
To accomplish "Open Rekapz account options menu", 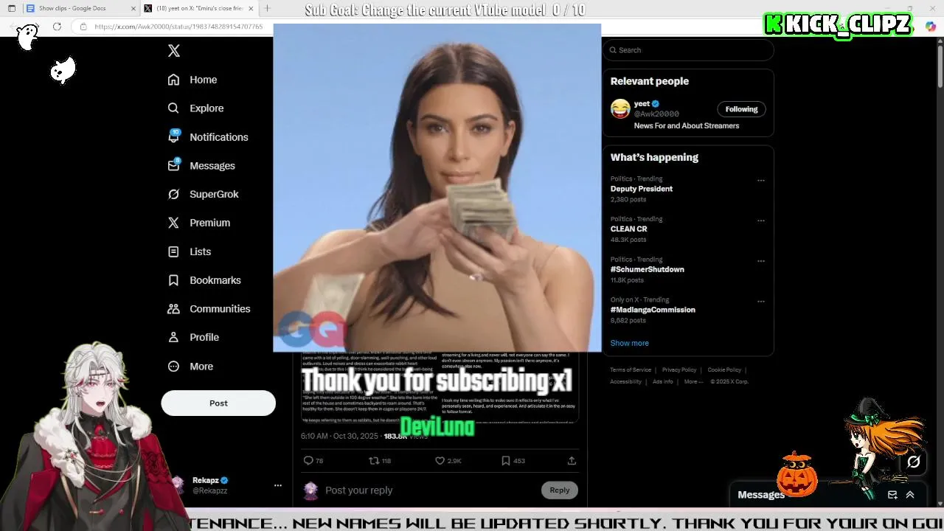I will coord(278,485).
